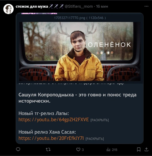
Task: Share the post via the upload arrow
Action: pos(146,149)
